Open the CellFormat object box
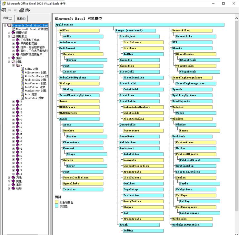 [x=79, y=48]
